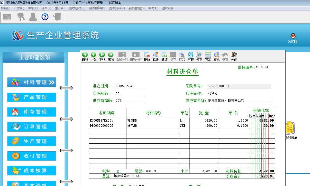Go to next record with 下张
This screenshot has width=310, height=186.
102,55
